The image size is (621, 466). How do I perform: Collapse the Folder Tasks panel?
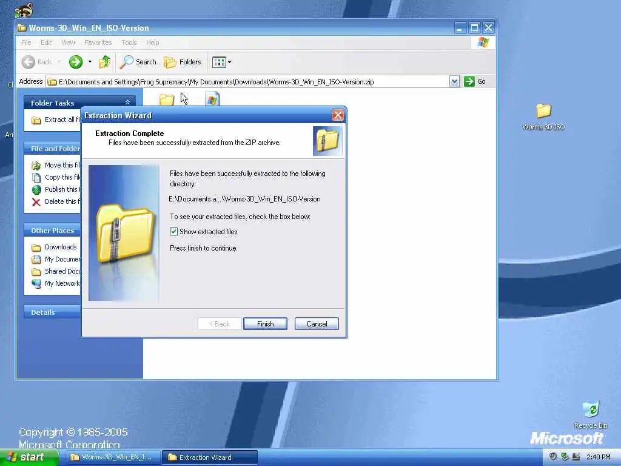click(127, 103)
